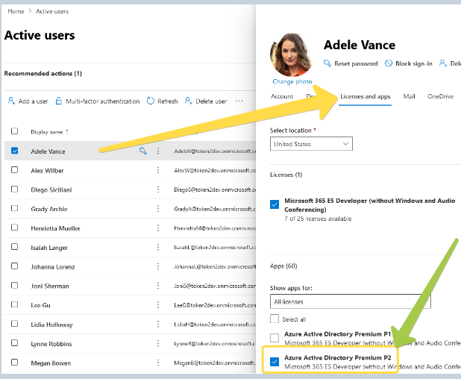The width and height of the screenshot is (461, 379).
Task: Open the Select location dropdown
Action: [x=311, y=144]
